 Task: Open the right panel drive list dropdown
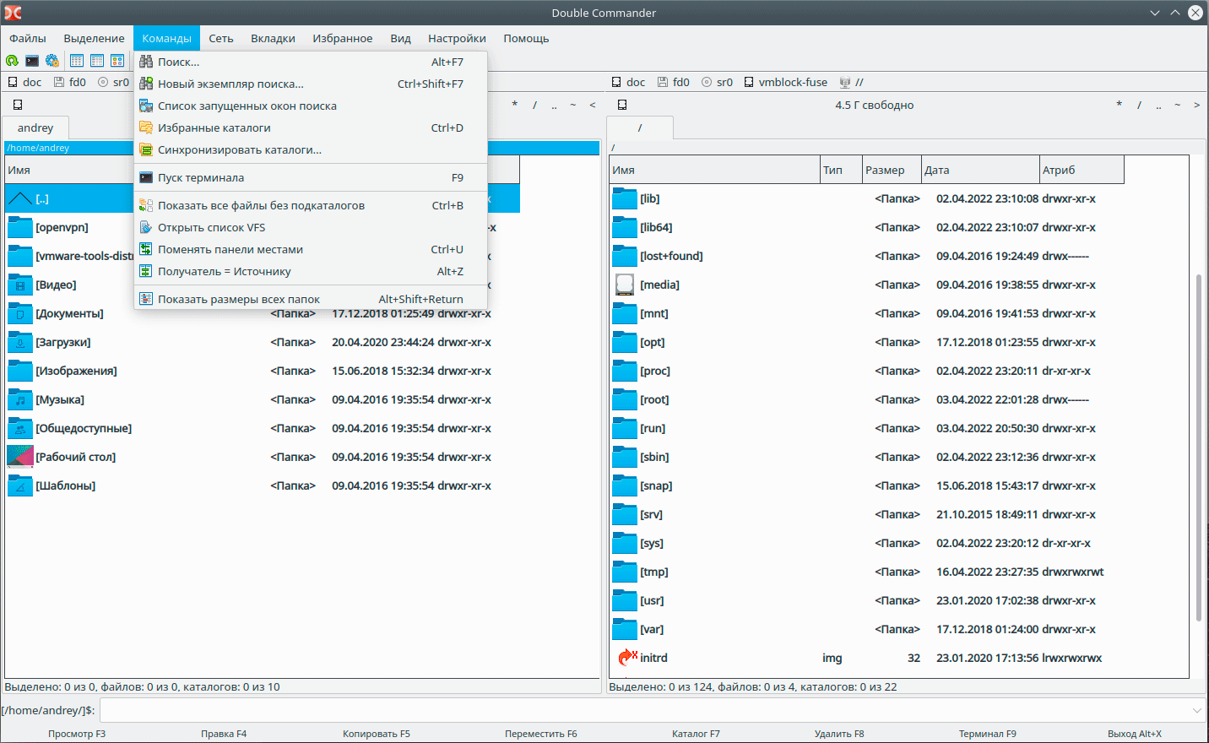(622, 105)
